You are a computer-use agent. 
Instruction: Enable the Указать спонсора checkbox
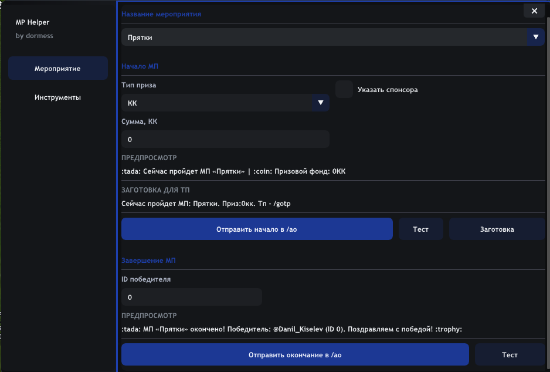344,90
